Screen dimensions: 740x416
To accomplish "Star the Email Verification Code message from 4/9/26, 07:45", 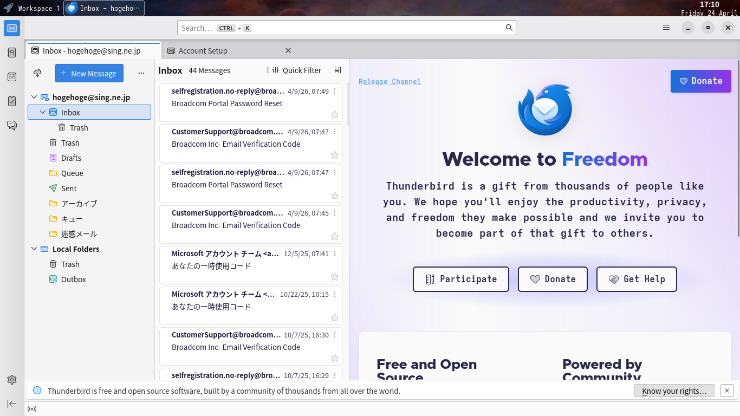I will click(x=335, y=236).
